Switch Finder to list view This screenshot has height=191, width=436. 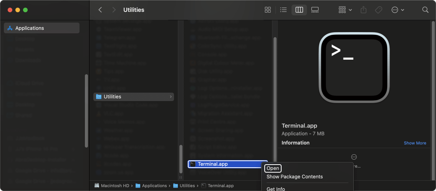pos(283,10)
